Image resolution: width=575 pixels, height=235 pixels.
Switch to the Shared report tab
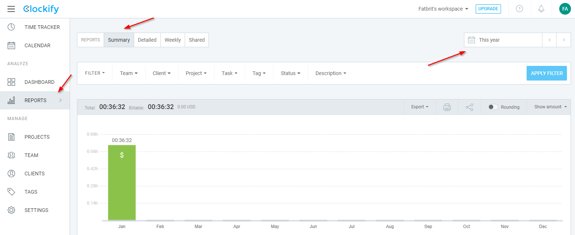(197, 40)
